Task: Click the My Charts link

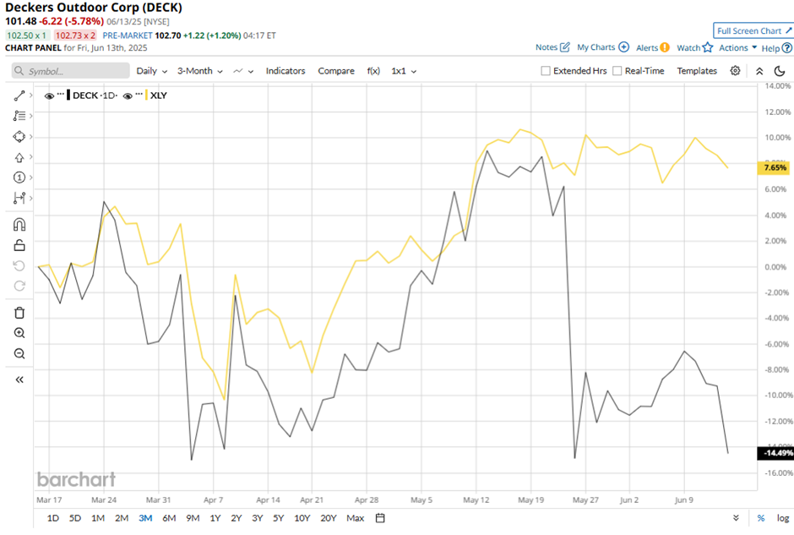Action: click(x=596, y=47)
